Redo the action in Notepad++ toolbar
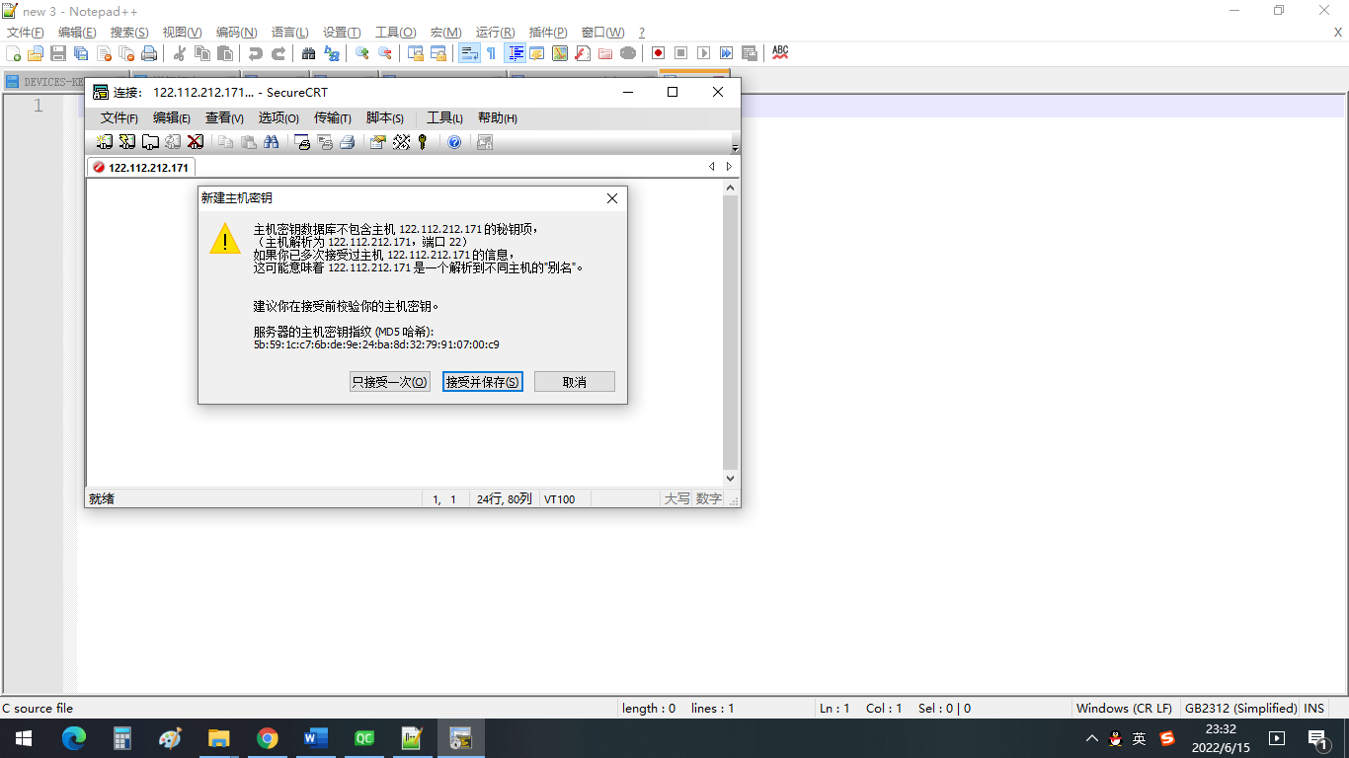This screenshot has height=758, width=1349. pos(278,53)
